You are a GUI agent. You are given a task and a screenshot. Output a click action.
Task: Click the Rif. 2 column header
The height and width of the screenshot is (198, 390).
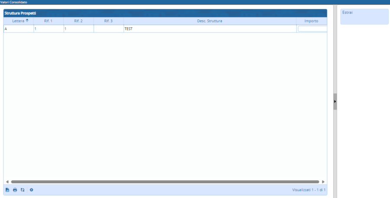tap(78, 21)
